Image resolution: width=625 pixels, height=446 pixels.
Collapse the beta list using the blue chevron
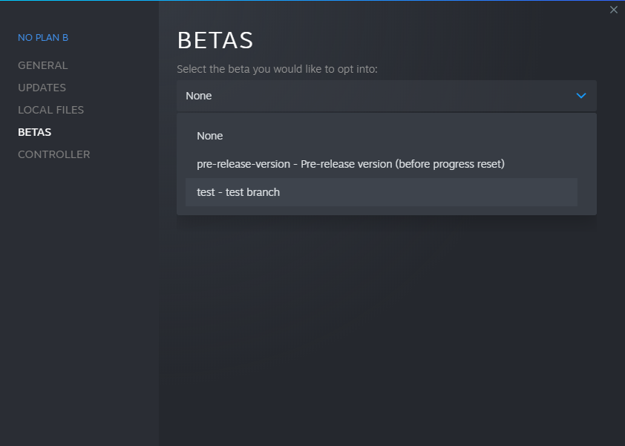tap(581, 96)
